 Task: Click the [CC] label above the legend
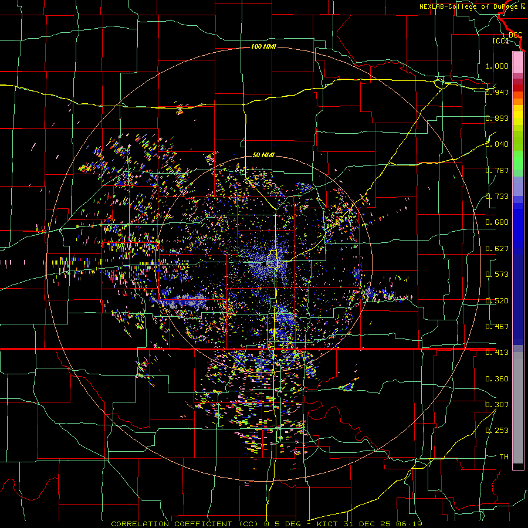501,40
